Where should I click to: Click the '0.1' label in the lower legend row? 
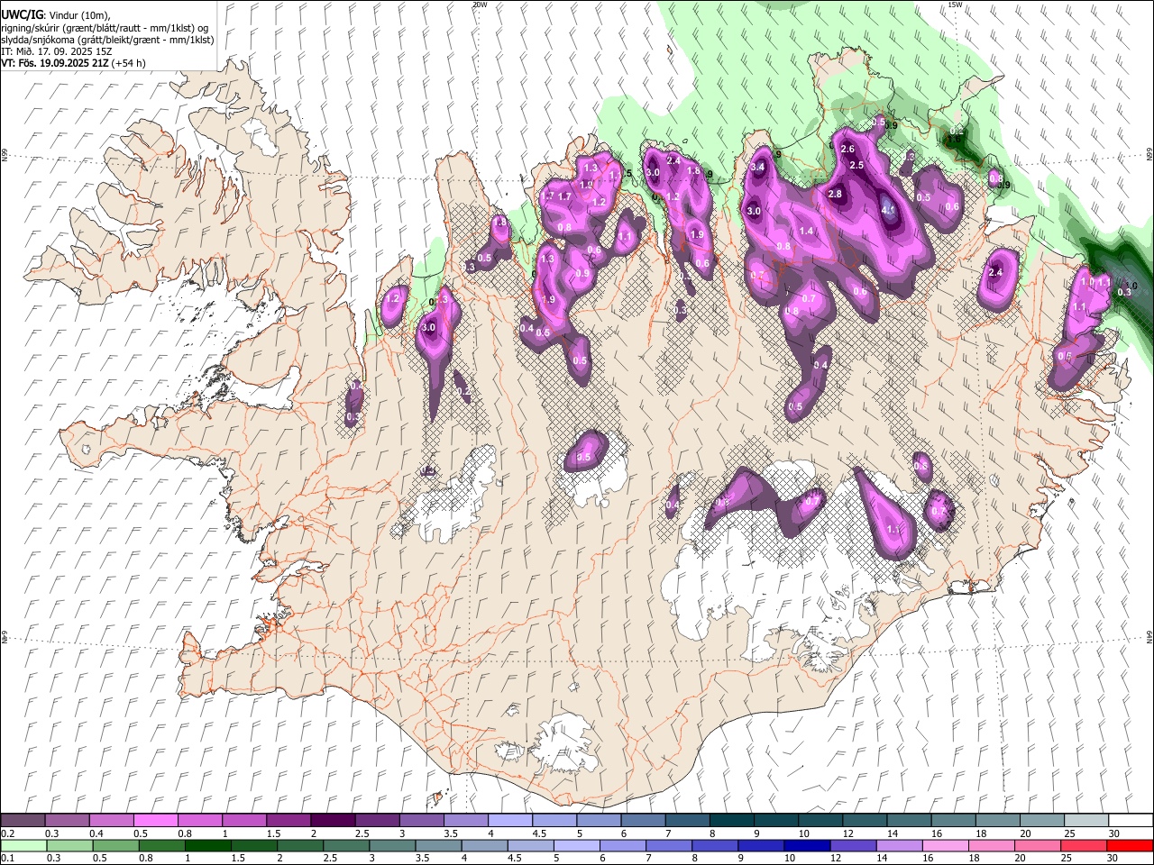[7, 859]
